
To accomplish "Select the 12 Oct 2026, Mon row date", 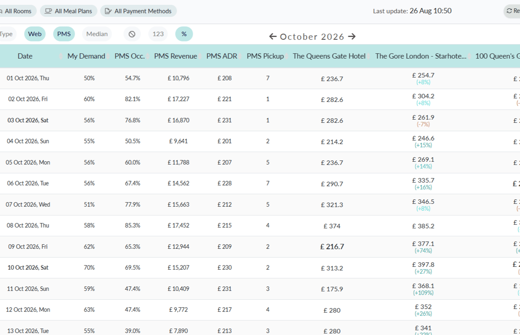I will point(28,310).
